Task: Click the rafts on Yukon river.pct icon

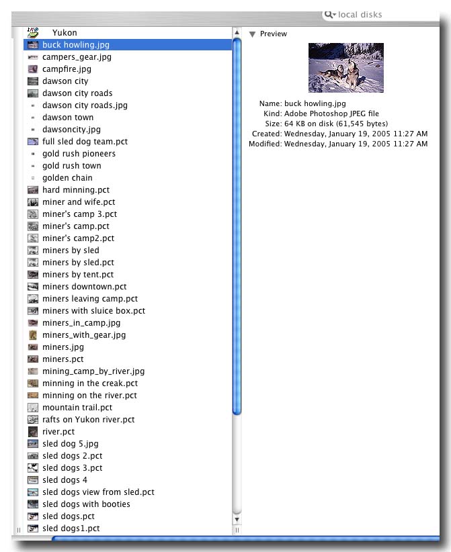Action: coord(33,419)
